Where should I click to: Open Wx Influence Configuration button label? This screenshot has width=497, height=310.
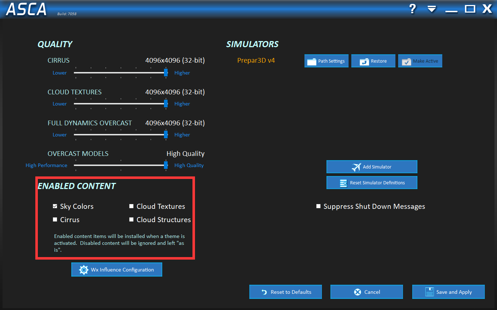tap(122, 270)
